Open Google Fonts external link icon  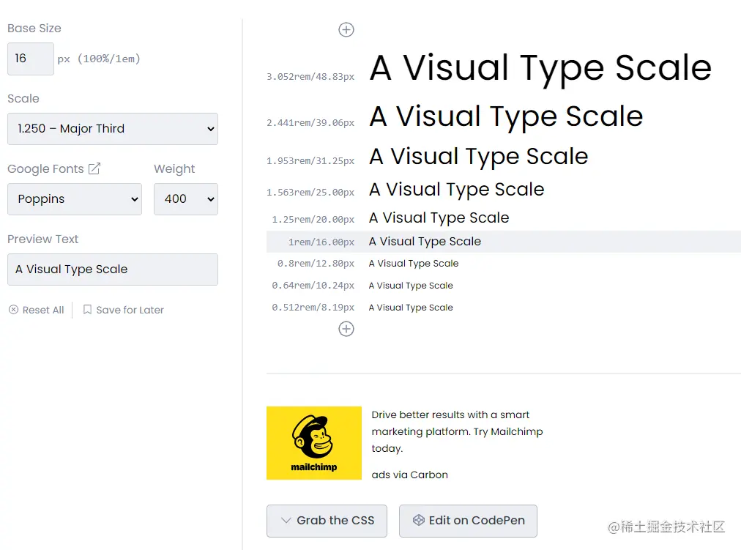click(94, 168)
